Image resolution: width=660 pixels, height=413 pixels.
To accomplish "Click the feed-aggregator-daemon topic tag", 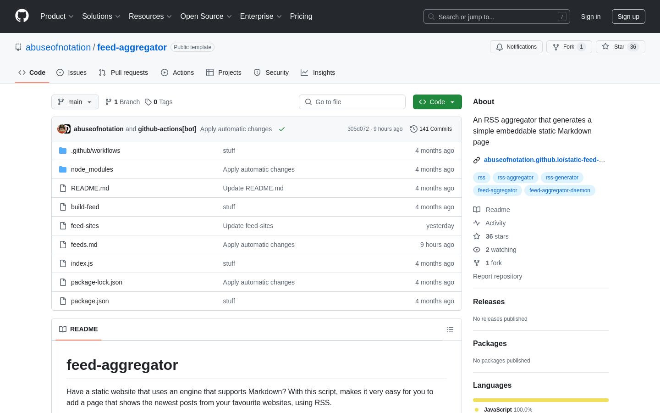I will tap(560, 190).
